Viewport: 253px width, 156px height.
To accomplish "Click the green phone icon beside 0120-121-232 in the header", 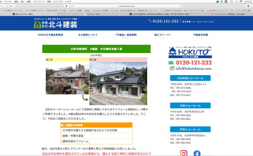I will [150, 21].
